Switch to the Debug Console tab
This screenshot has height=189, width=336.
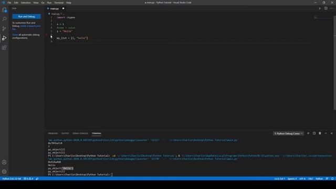[80, 133]
